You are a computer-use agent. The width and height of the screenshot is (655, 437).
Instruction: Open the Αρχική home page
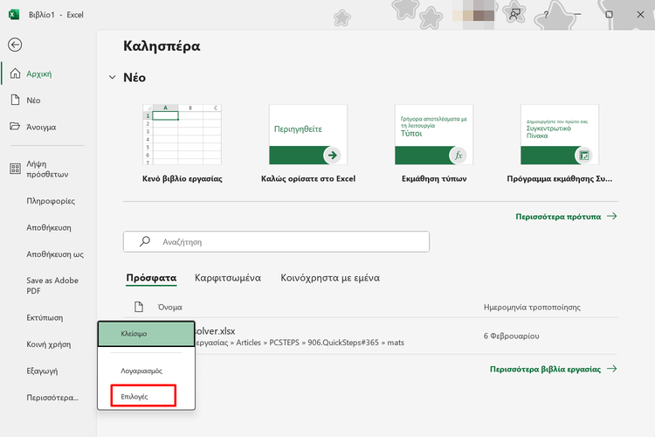(x=38, y=74)
